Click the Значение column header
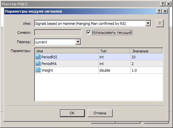Screen dimensions: 173x128 click(x=146, y=51)
